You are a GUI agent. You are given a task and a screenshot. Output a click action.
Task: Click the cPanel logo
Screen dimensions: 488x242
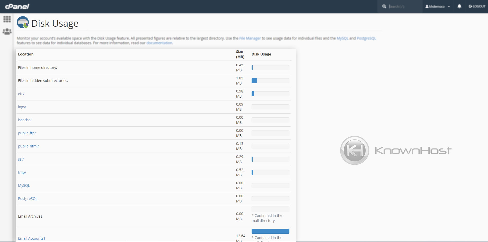coord(16,6)
